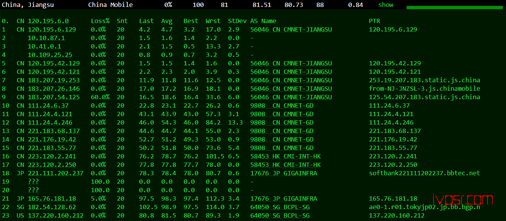Open IP link 120.195.6.129 in hop 1
Screen dimensions: 506x221
coord(52,30)
